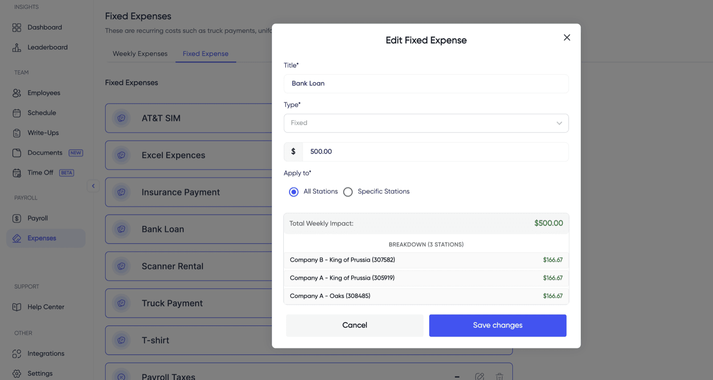Open Schedule in the sidebar

point(42,113)
